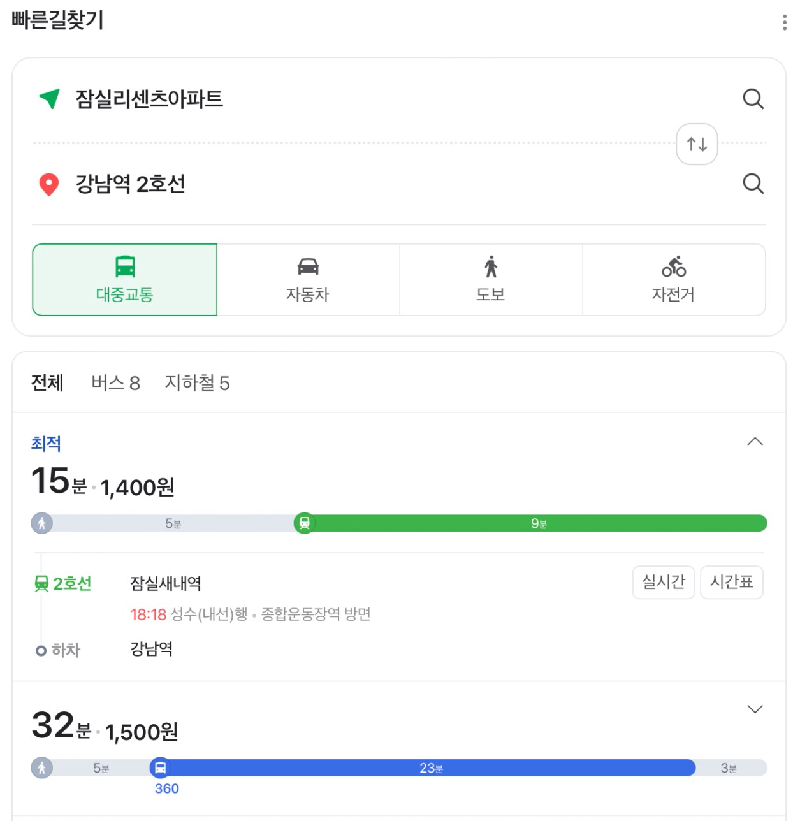
Task: Switch to 자동차 car mode
Action: click(308, 280)
